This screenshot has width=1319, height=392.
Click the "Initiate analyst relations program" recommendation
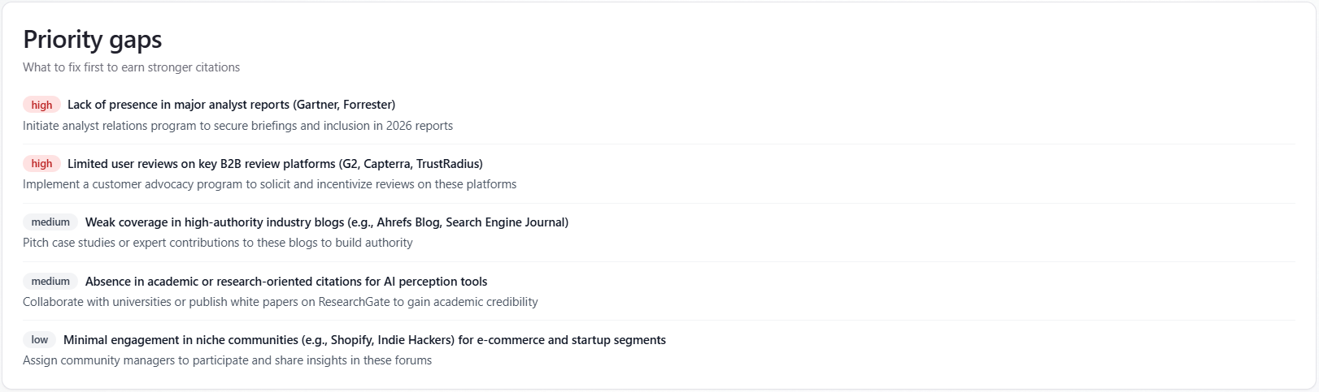(x=237, y=126)
